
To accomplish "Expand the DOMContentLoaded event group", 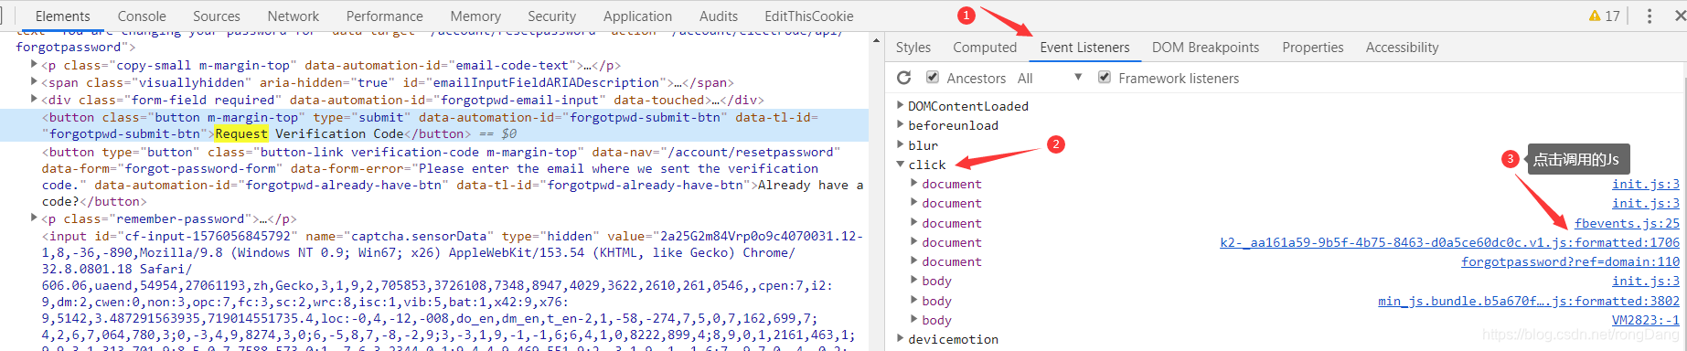I will (901, 106).
